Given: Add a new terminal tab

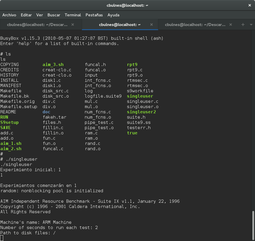Looking at the screenshot, I should pyautogui.click(x=243, y=25).
